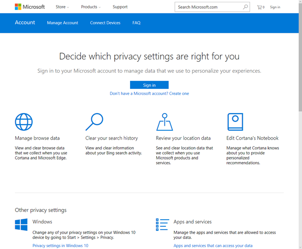Open Privacy settings in Windows 10 link
This screenshot has width=302, height=249.
tap(60, 246)
